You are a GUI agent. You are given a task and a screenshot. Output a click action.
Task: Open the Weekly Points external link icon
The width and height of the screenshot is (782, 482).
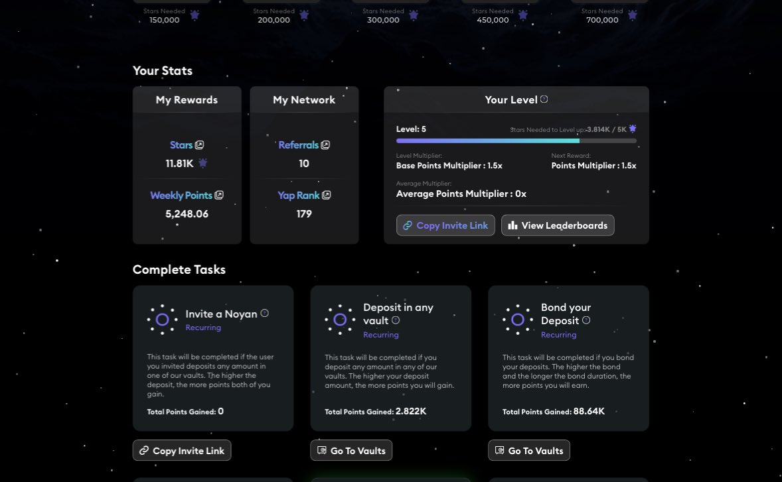[x=218, y=195]
